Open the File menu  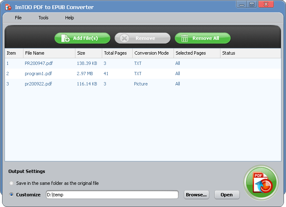pos(18,18)
